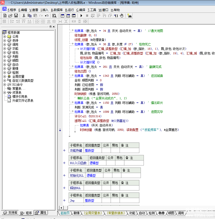Click the Cut scissors icon
Screen dimensions: 215x219
pyautogui.click(x=24, y=15)
